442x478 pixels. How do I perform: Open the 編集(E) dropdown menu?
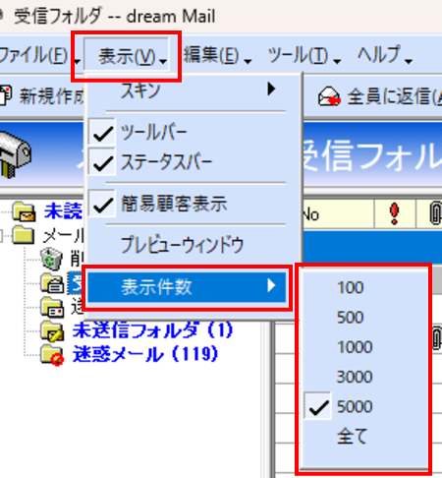[x=217, y=55]
